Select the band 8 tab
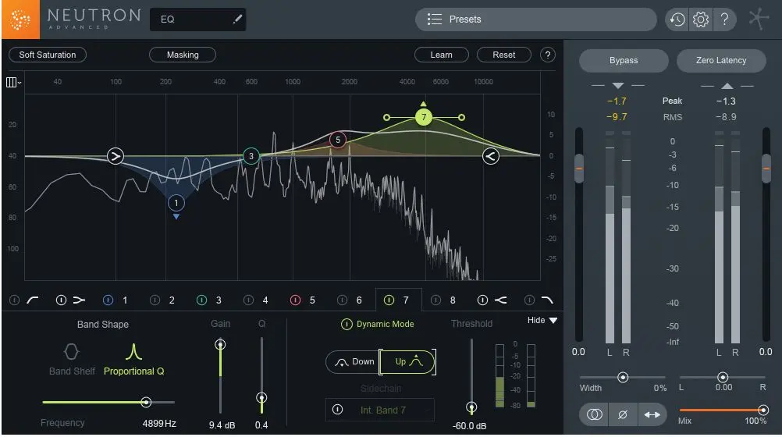Screen dimensions: 782x437 click(452, 300)
